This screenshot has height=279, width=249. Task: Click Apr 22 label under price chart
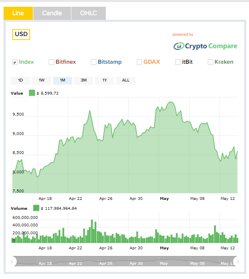(76, 199)
